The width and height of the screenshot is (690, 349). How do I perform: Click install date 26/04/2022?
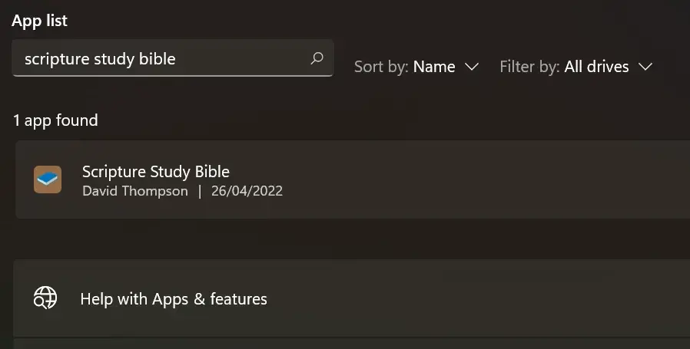pos(247,191)
